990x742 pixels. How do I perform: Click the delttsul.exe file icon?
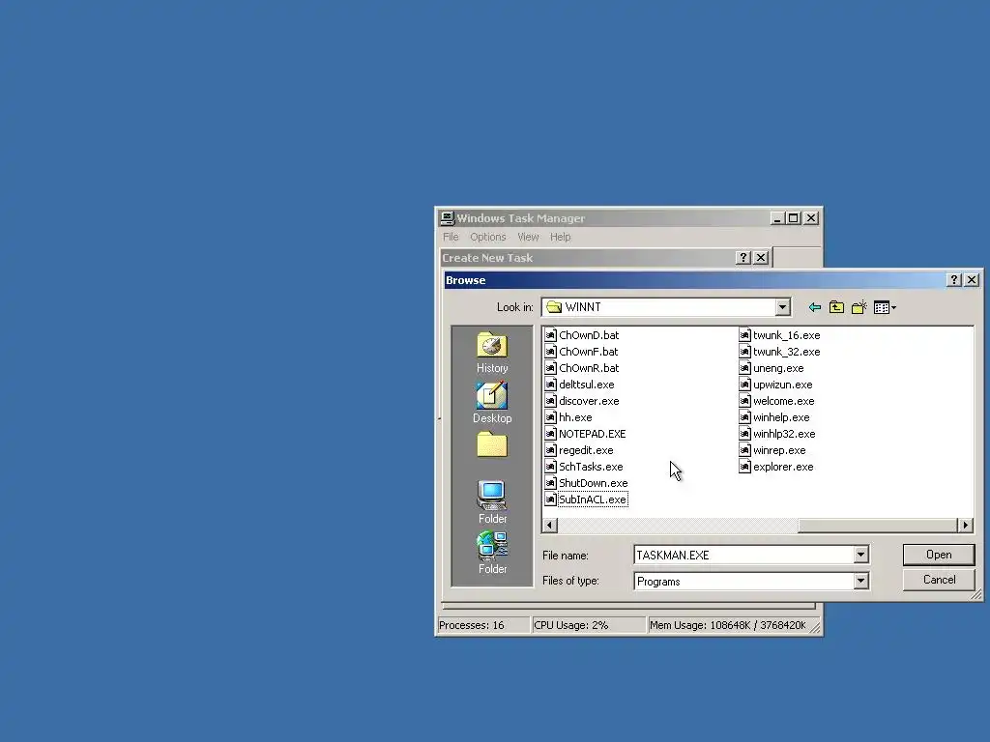(550, 385)
